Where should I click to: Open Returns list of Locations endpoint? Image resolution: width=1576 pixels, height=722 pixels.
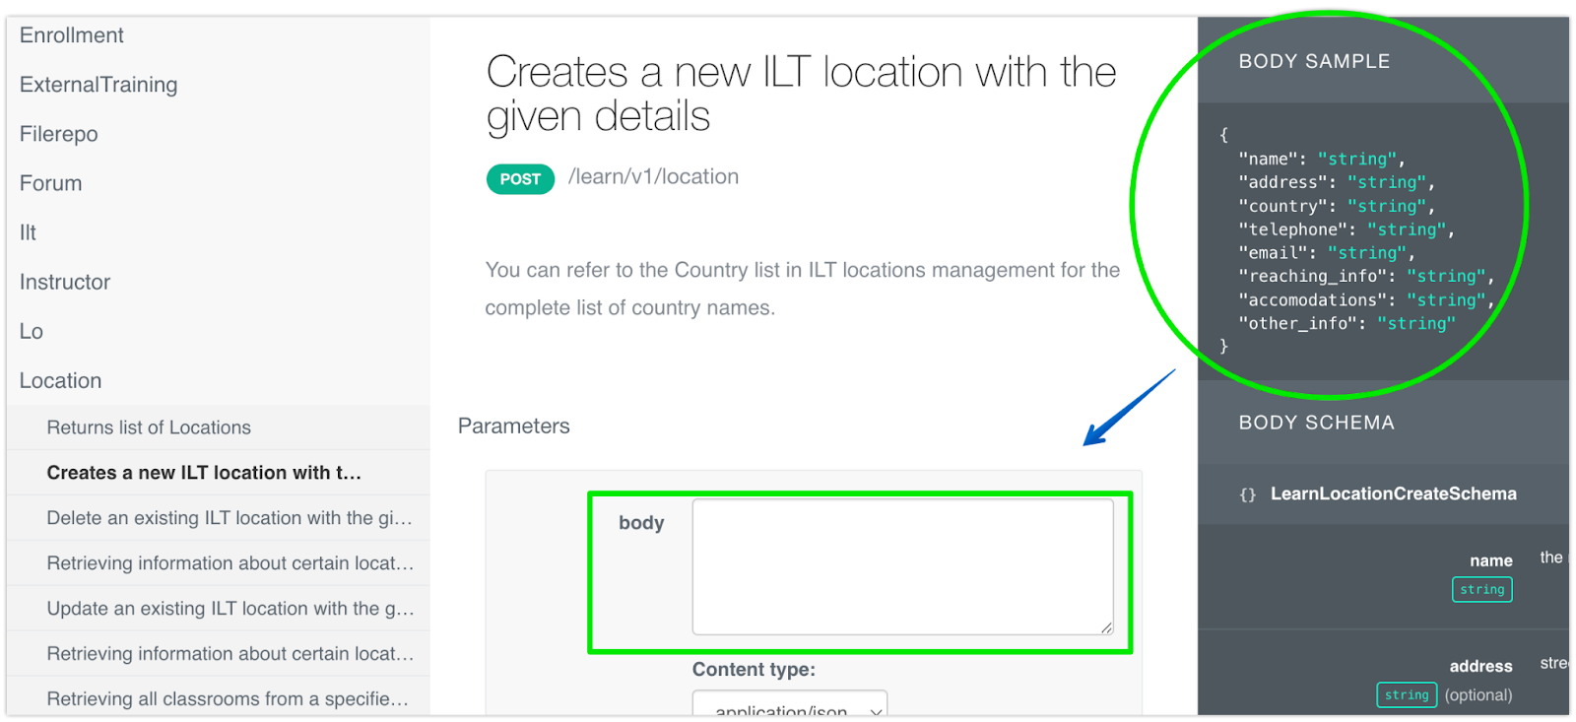(149, 427)
